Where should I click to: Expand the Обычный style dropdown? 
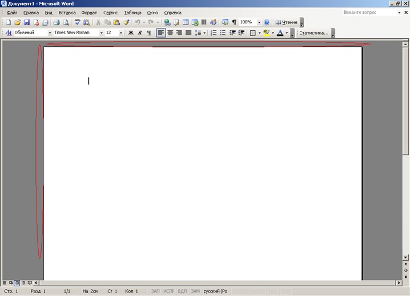(50, 33)
